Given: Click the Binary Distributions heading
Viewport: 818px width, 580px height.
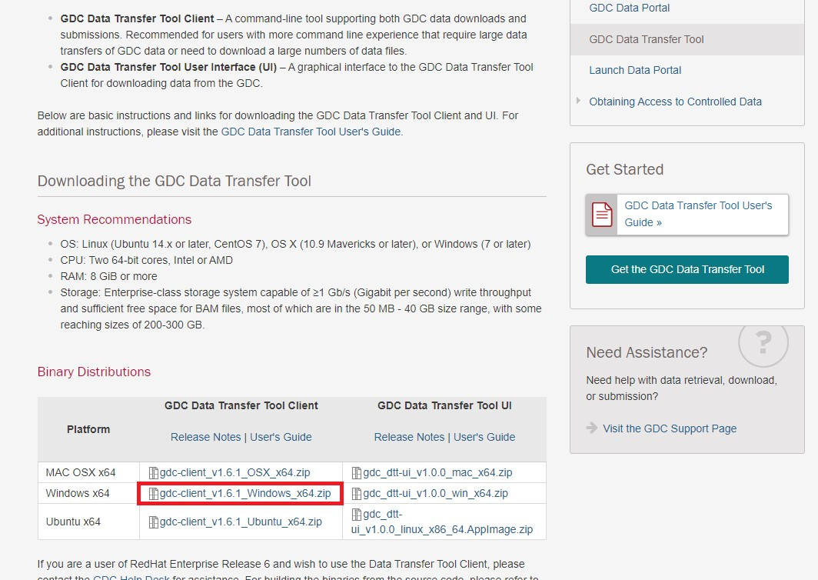Looking at the screenshot, I should pyautogui.click(x=94, y=372).
